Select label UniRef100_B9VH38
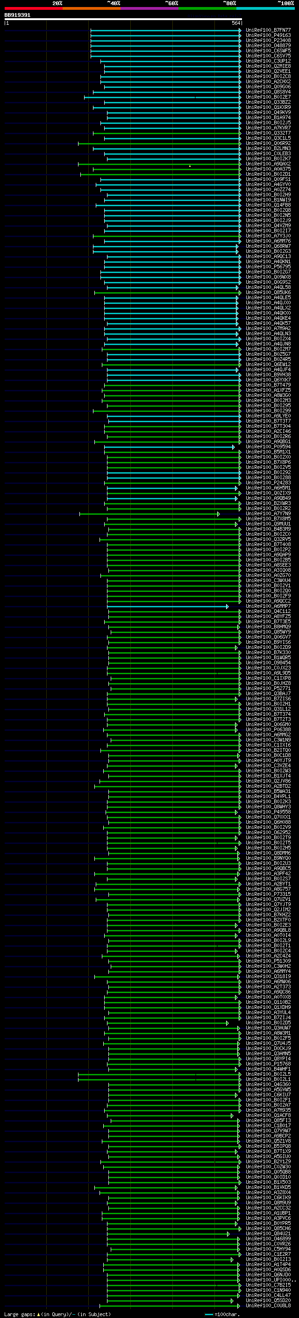Screen dimensions: 299x1318 click(268, 375)
